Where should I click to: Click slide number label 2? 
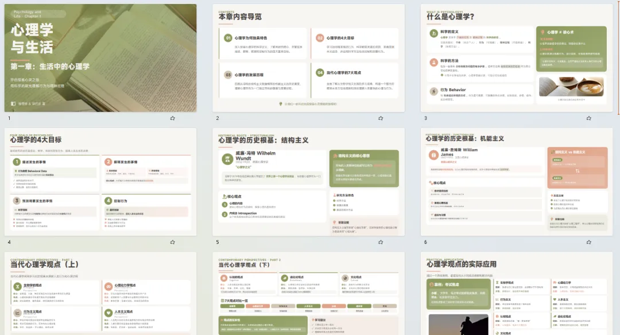tap(218, 118)
